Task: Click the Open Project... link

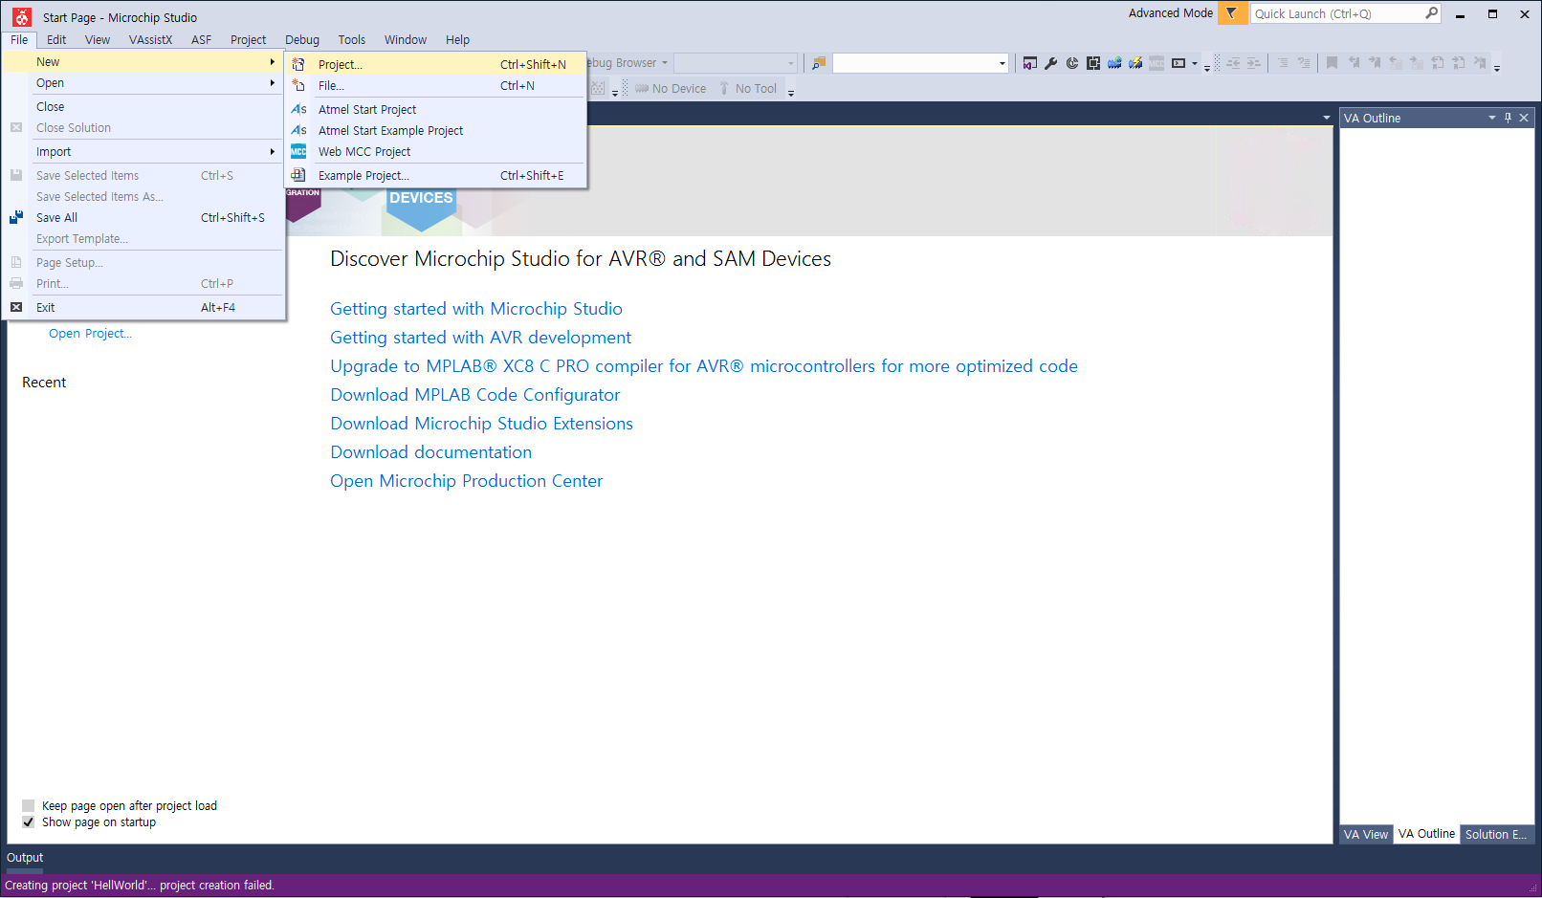Action: point(90,334)
